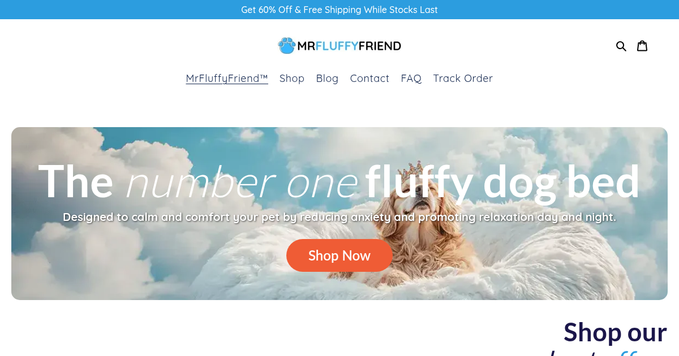Click the blue paw logo icon

click(x=287, y=46)
